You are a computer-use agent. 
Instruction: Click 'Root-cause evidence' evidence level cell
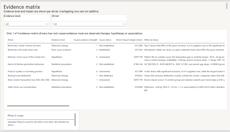point(61,50)
